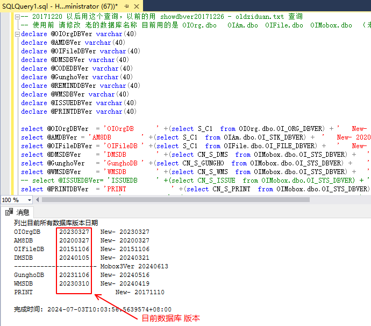
Task: Click the editor's horizontal scrollbar track
Action: [x=204, y=200]
